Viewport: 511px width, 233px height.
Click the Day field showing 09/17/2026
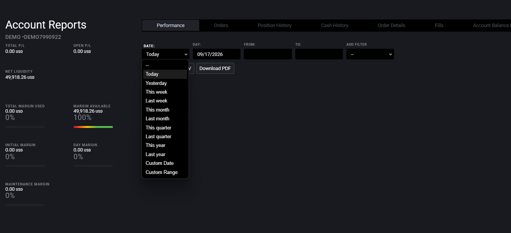click(216, 54)
